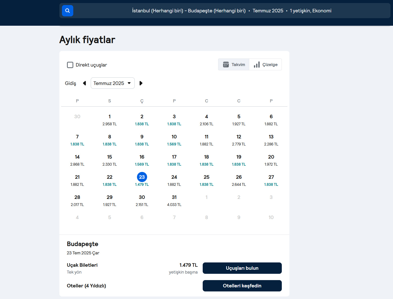Click the calendar icon in Takvim tab

coord(226,65)
